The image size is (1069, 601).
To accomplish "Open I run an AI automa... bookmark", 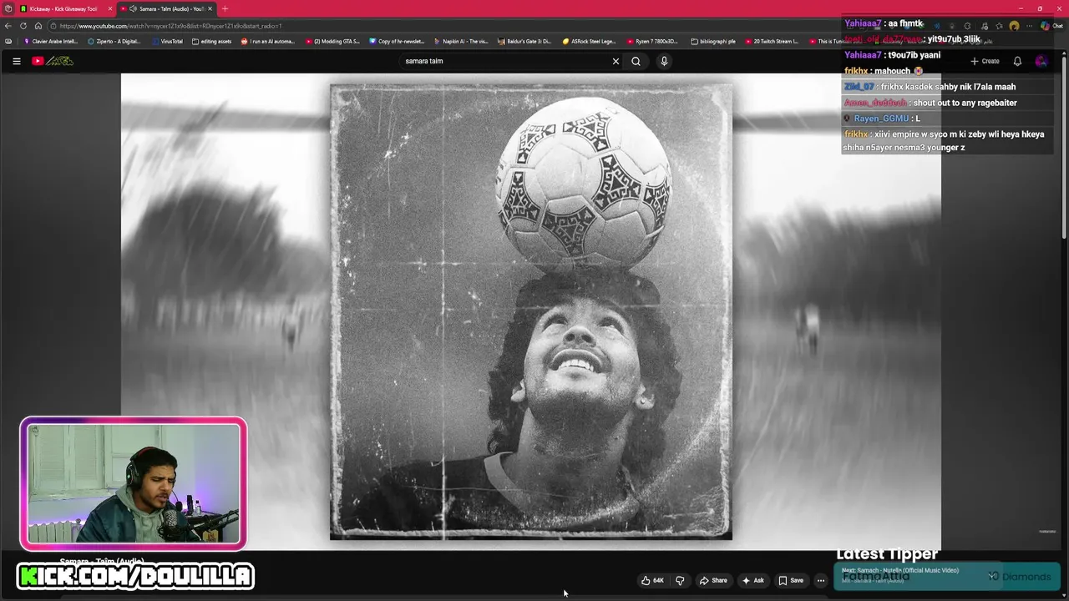I will click(x=268, y=41).
